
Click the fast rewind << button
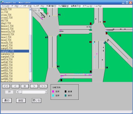tap(6, 86)
